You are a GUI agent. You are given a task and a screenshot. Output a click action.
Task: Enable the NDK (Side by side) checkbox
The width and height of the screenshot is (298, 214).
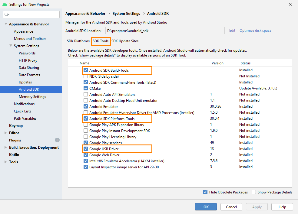coord(86,76)
